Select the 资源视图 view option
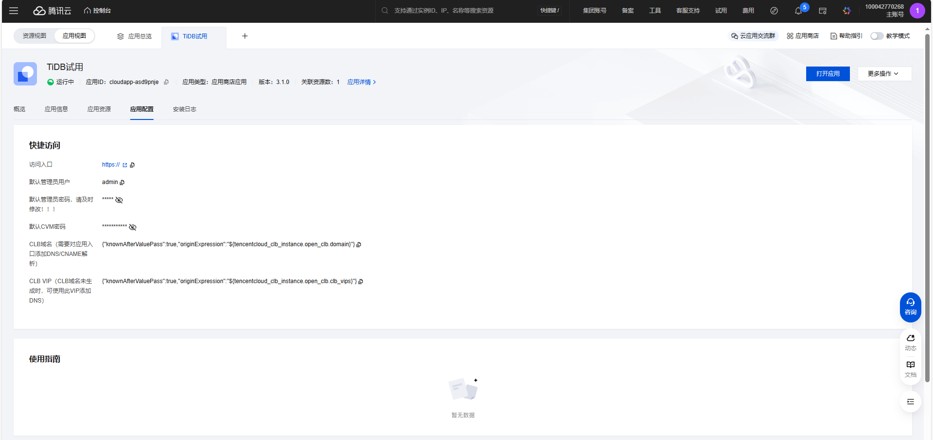This screenshot has height=440, width=933. (x=35, y=36)
